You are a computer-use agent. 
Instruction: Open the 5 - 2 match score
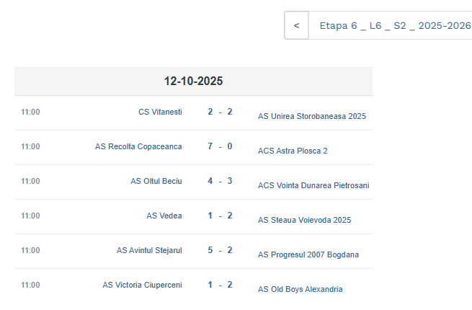[x=220, y=250]
